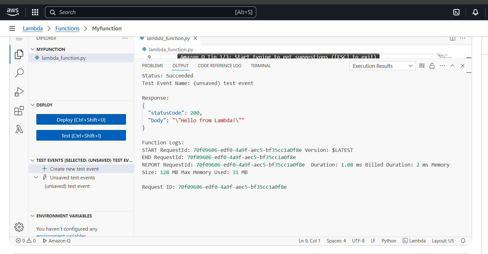Open the Manage gear icon
Image resolution: width=488 pixels, height=254 pixels.
(19, 227)
